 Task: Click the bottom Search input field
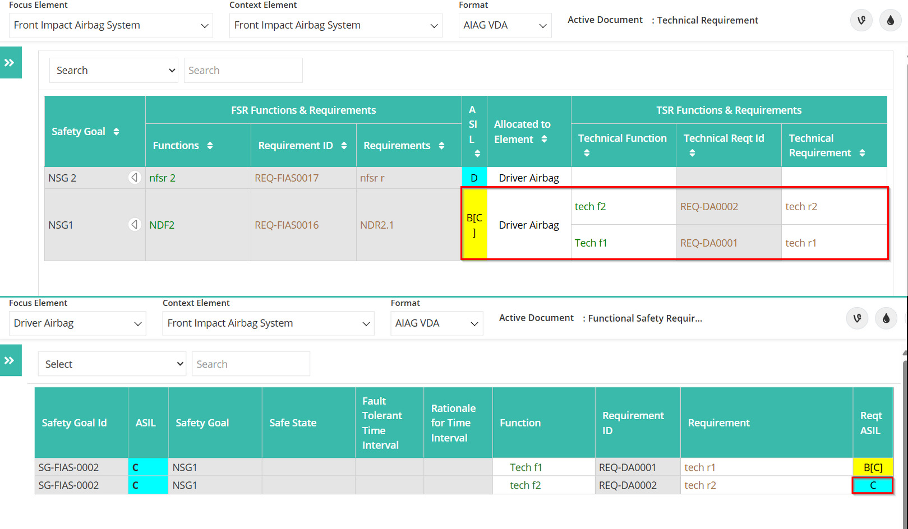click(251, 364)
